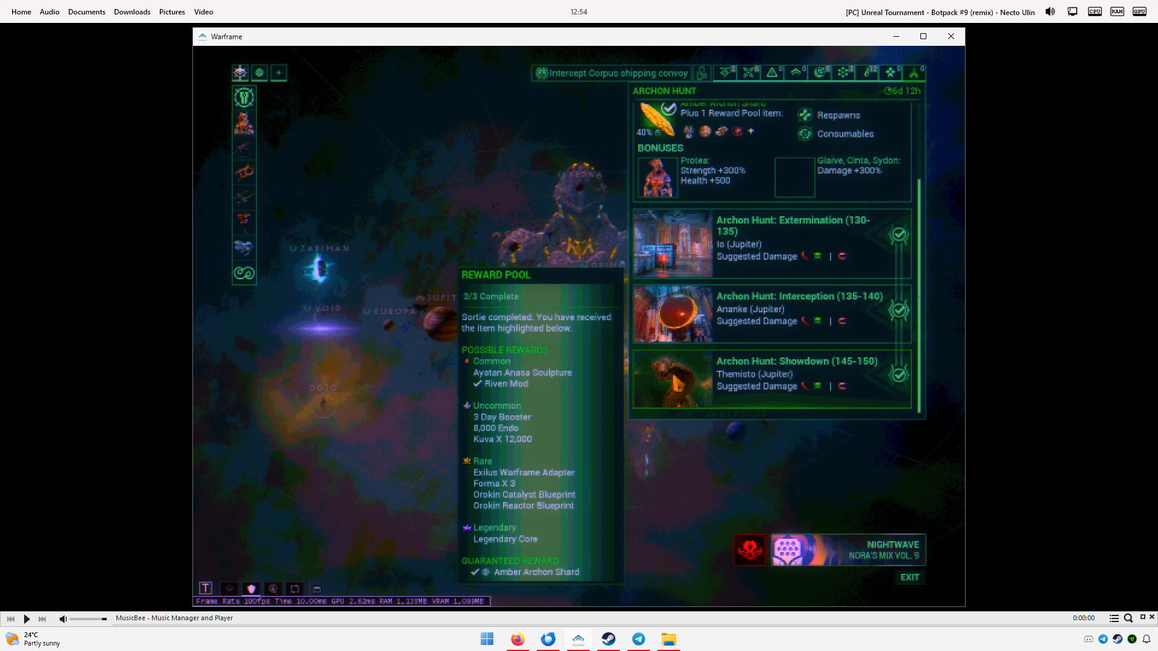This screenshot has width=1158, height=651.
Task: Click the small plus squad icon
Action: 279,73
